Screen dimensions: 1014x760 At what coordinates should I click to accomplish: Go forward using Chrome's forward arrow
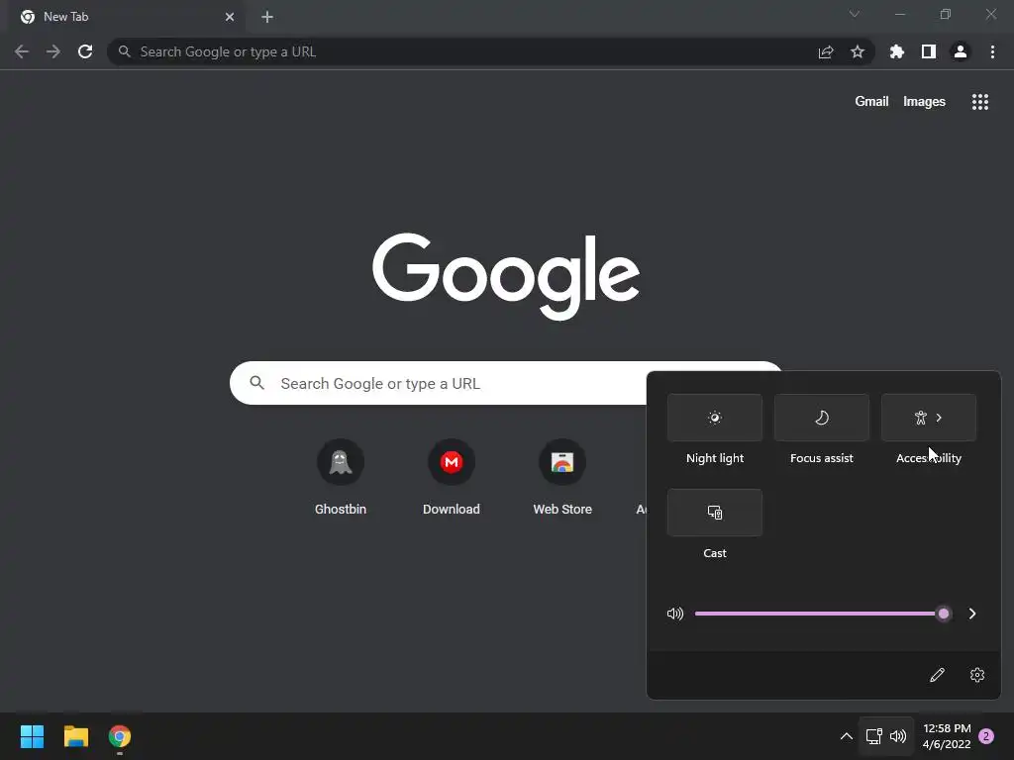(53, 51)
